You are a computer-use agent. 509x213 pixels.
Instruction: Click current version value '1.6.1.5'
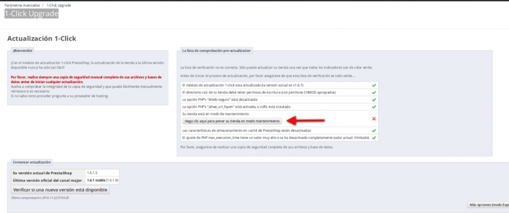(93, 173)
